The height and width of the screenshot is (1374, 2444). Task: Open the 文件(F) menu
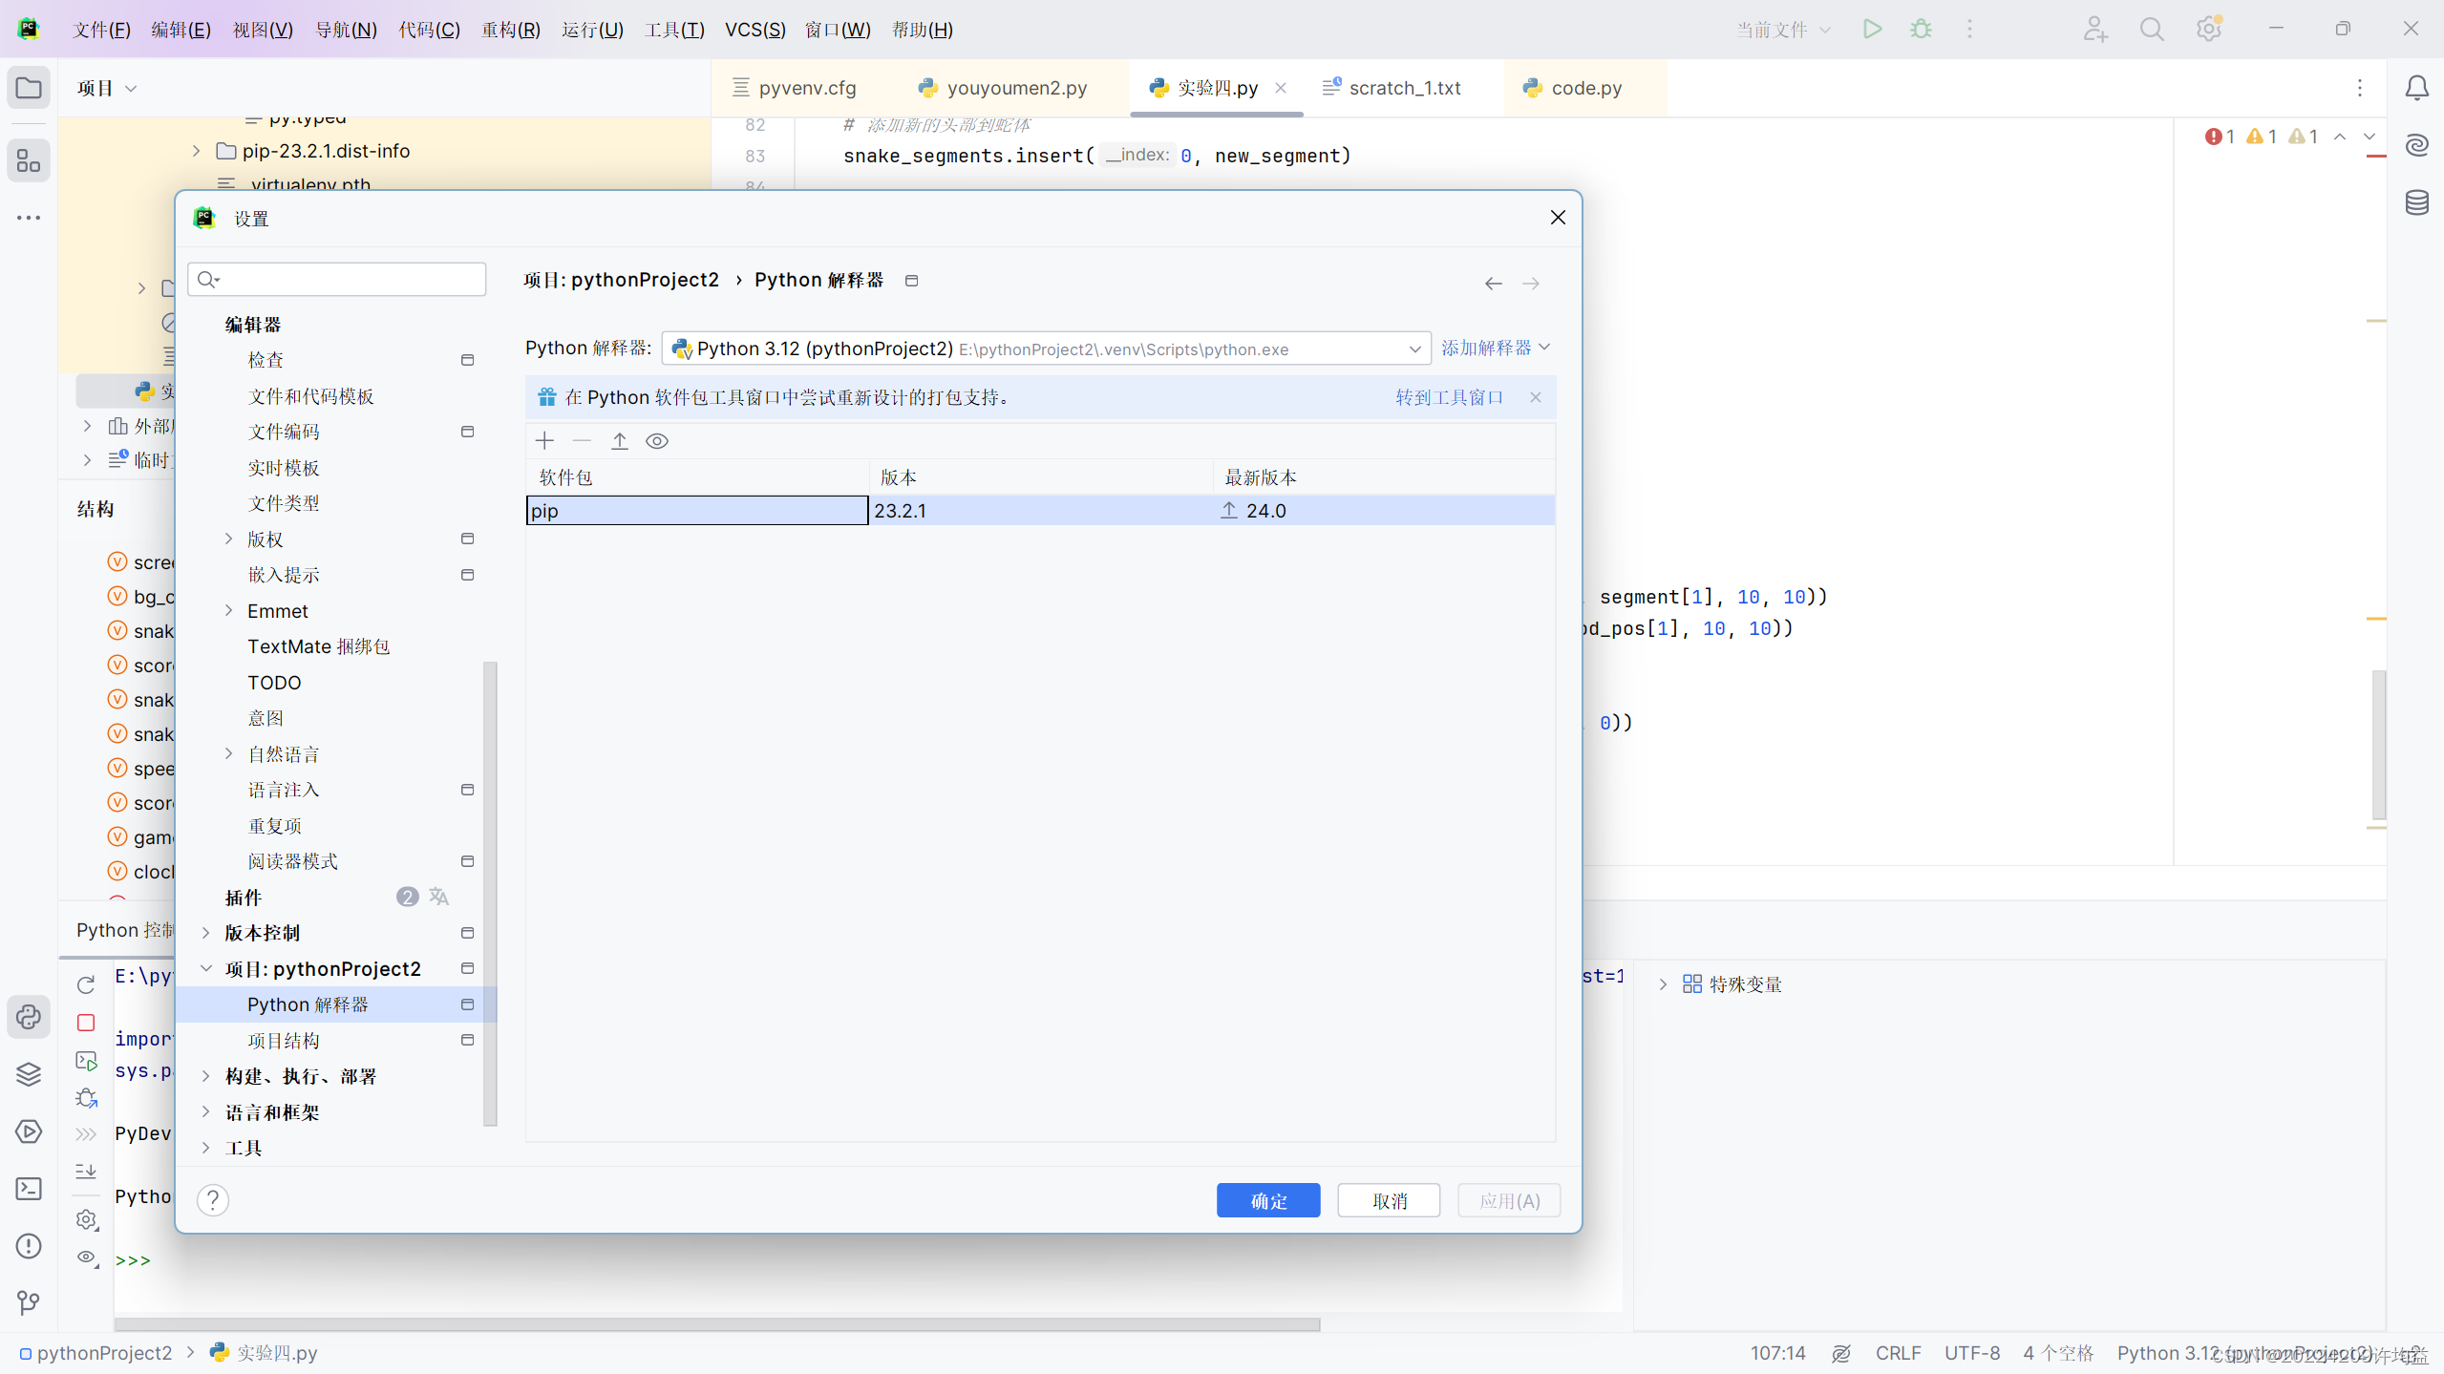101,30
